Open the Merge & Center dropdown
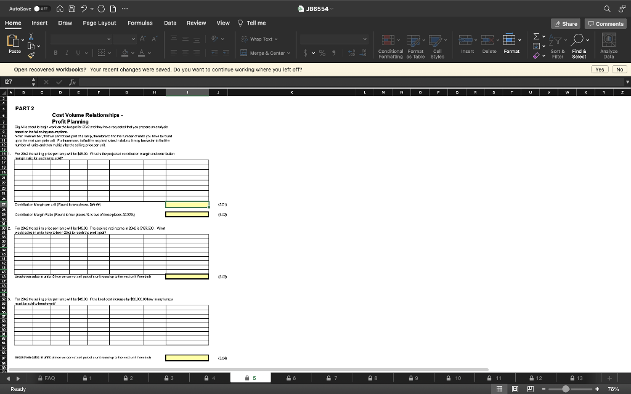The width and height of the screenshot is (631, 394). click(288, 53)
